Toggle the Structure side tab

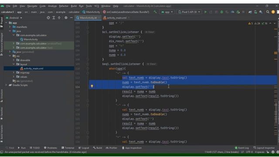coord(2,96)
